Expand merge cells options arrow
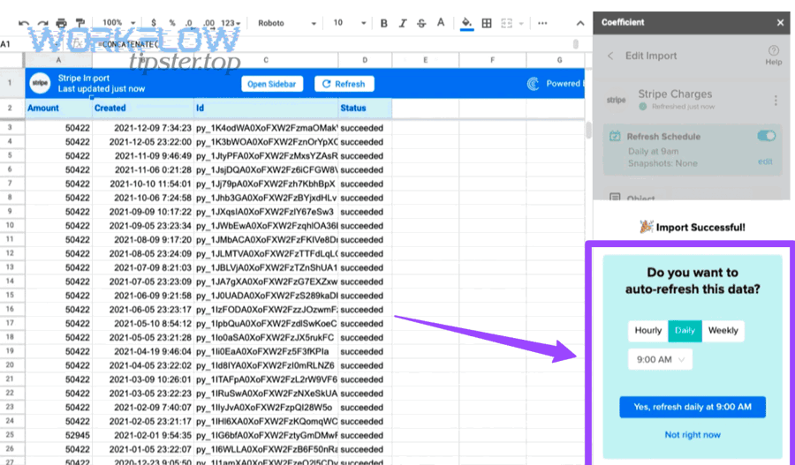The width and height of the screenshot is (795, 465). point(520,23)
